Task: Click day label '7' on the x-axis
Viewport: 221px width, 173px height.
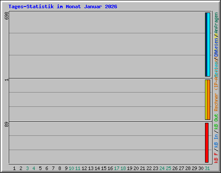Action: pyautogui.click(x=53, y=168)
